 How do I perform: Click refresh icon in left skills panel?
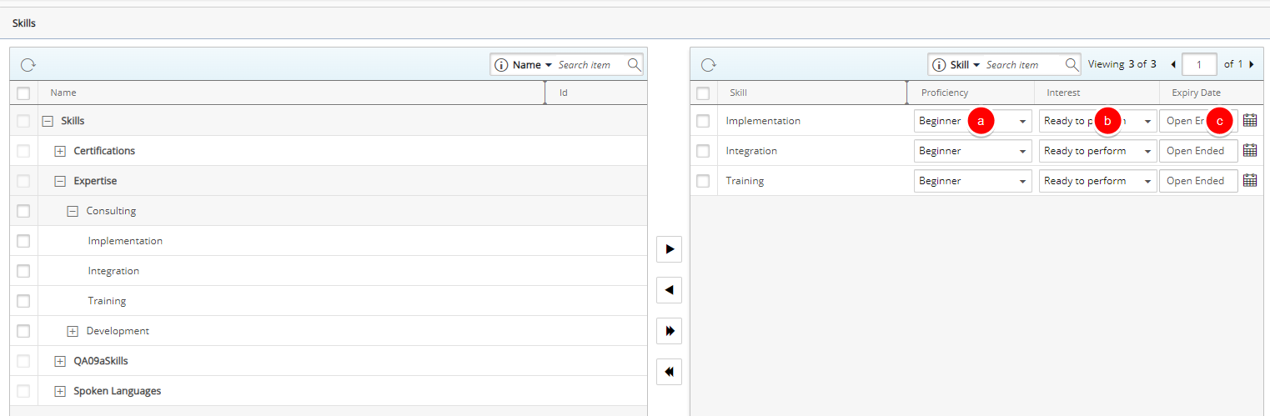coord(28,65)
